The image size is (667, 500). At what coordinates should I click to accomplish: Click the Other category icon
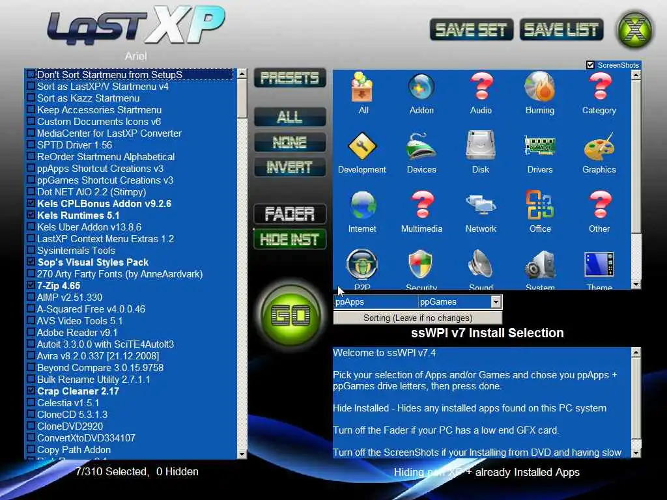pyautogui.click(x=599, y=205)
